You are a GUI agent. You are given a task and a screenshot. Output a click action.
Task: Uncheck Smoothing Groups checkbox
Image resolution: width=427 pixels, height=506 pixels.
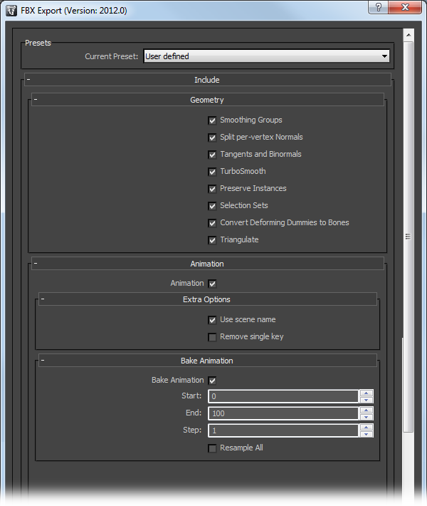click(x=212, y=120)
